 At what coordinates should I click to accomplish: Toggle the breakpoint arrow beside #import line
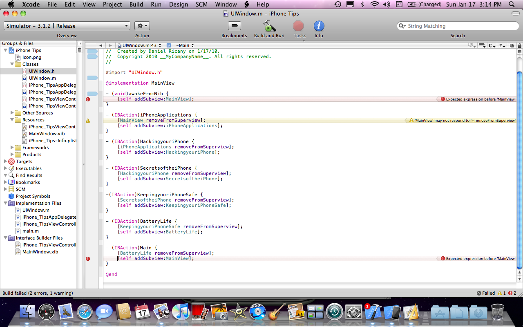(92, 78)
